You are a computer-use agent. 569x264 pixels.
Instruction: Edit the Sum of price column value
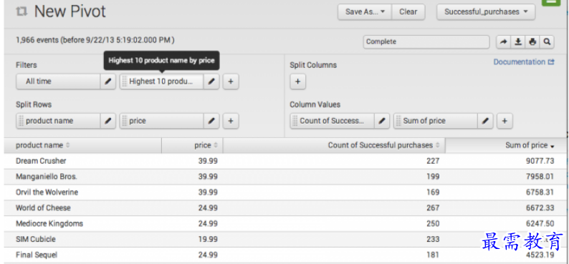coord(486,121)
